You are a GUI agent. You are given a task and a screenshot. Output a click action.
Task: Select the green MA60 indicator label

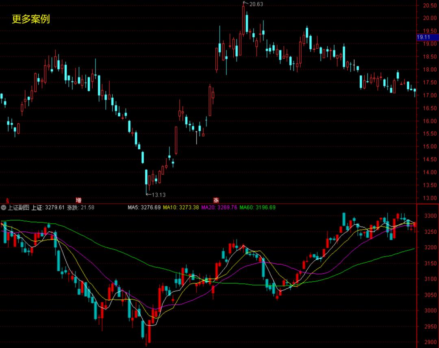[257, 208]
